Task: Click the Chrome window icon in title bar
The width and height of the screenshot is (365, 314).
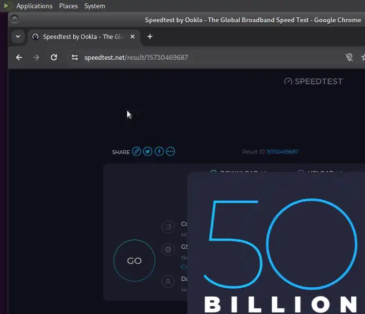Action: pyautogui.click(x=15, y=19)
